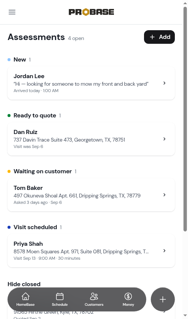188x319 pixels.
Task: Select Dan Ruiz's Georgetown address card
Action: (91, 139)
